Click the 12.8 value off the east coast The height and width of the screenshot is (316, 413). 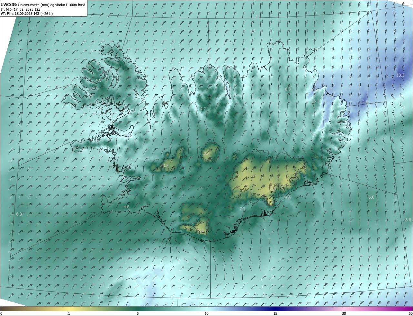pos(364,102)
